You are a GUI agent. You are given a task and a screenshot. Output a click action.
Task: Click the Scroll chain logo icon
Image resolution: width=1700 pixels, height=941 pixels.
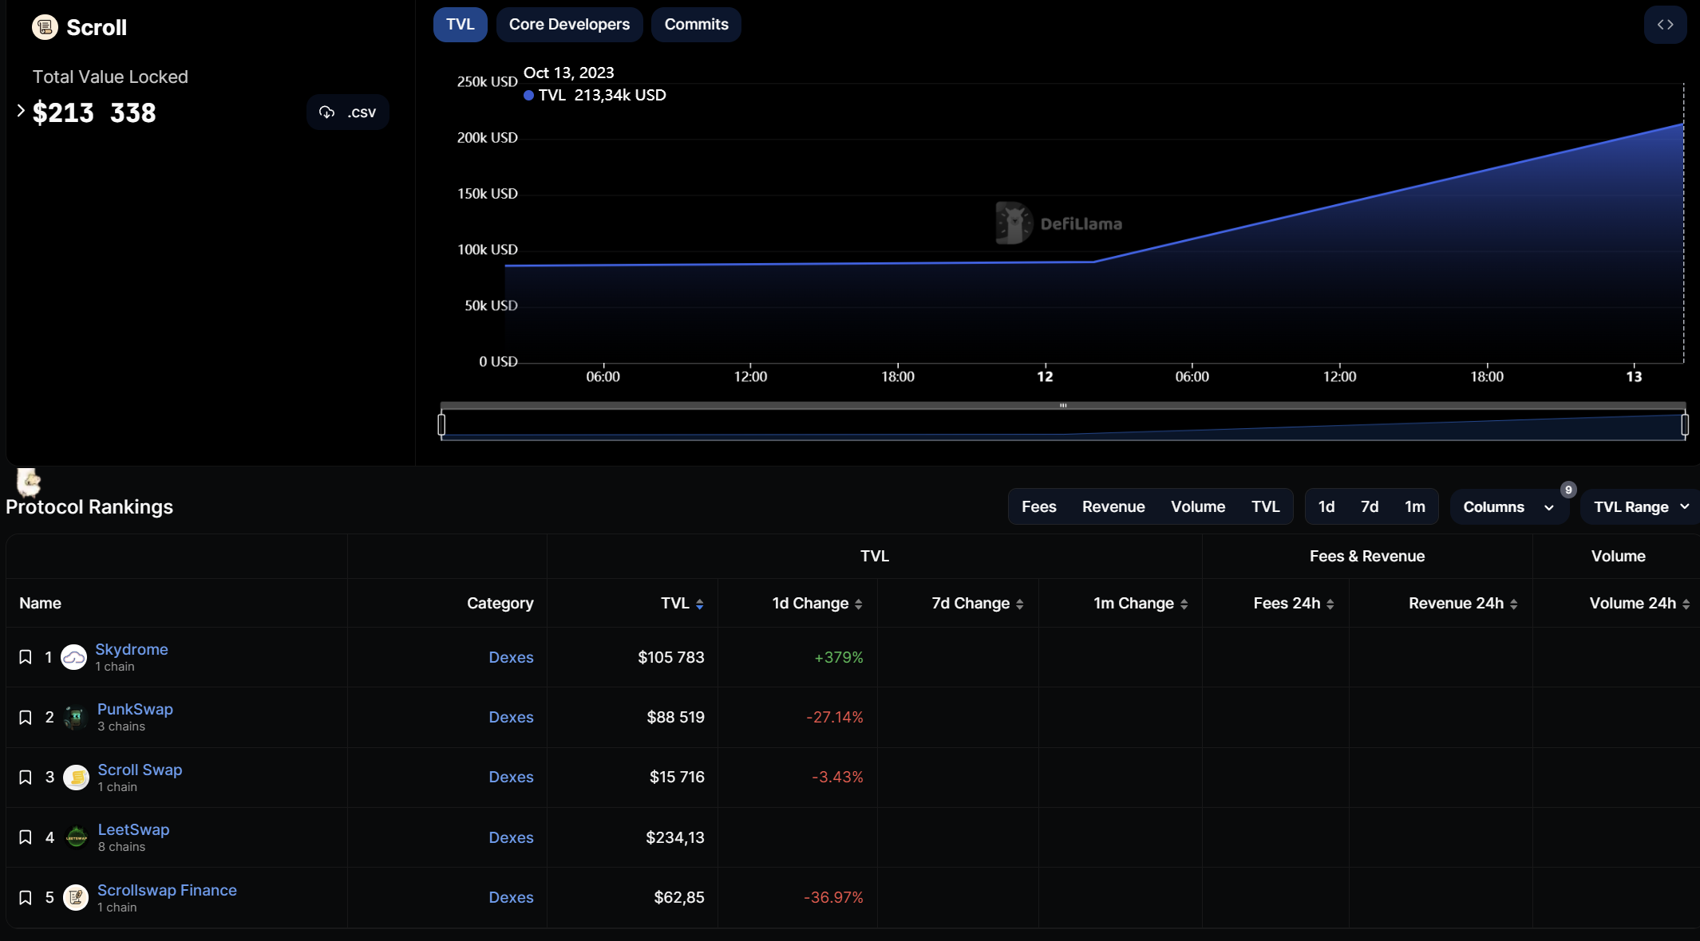[x=45, y=27]
